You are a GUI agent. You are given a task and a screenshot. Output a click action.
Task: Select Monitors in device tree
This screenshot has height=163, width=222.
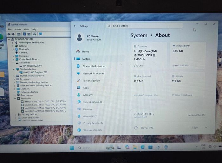tap(25, 89)
